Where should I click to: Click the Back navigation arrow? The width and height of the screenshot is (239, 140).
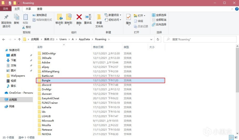[x=4, y=39]
